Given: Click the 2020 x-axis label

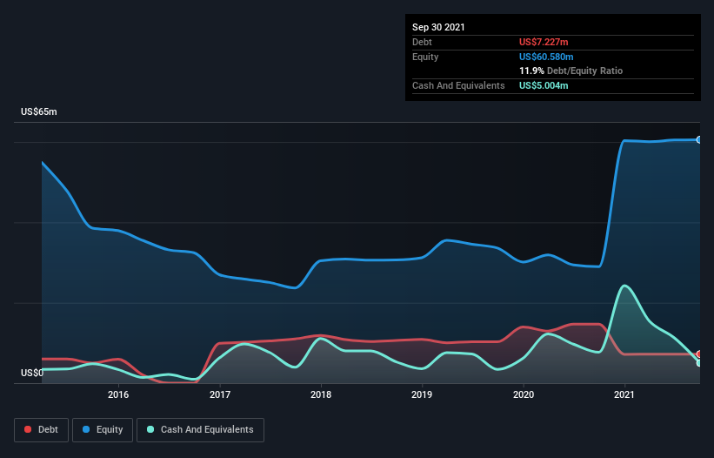Looking at the screenshot, I should pyautogui.click(x=524, y=394).
